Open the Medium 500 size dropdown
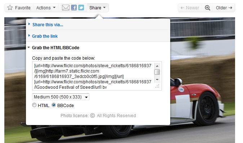Image resolution: width=243 pixels, height=143 pixels. tap(61, 97)
